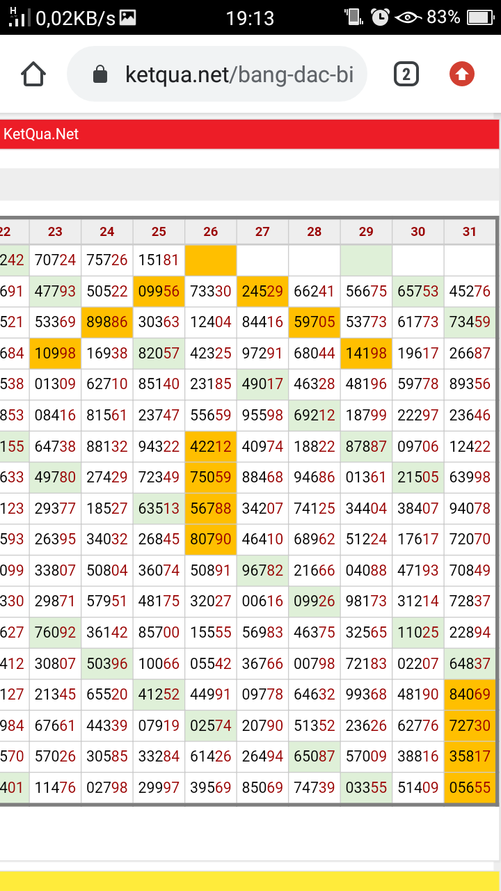Select column header 31

[x=470, y=232]
